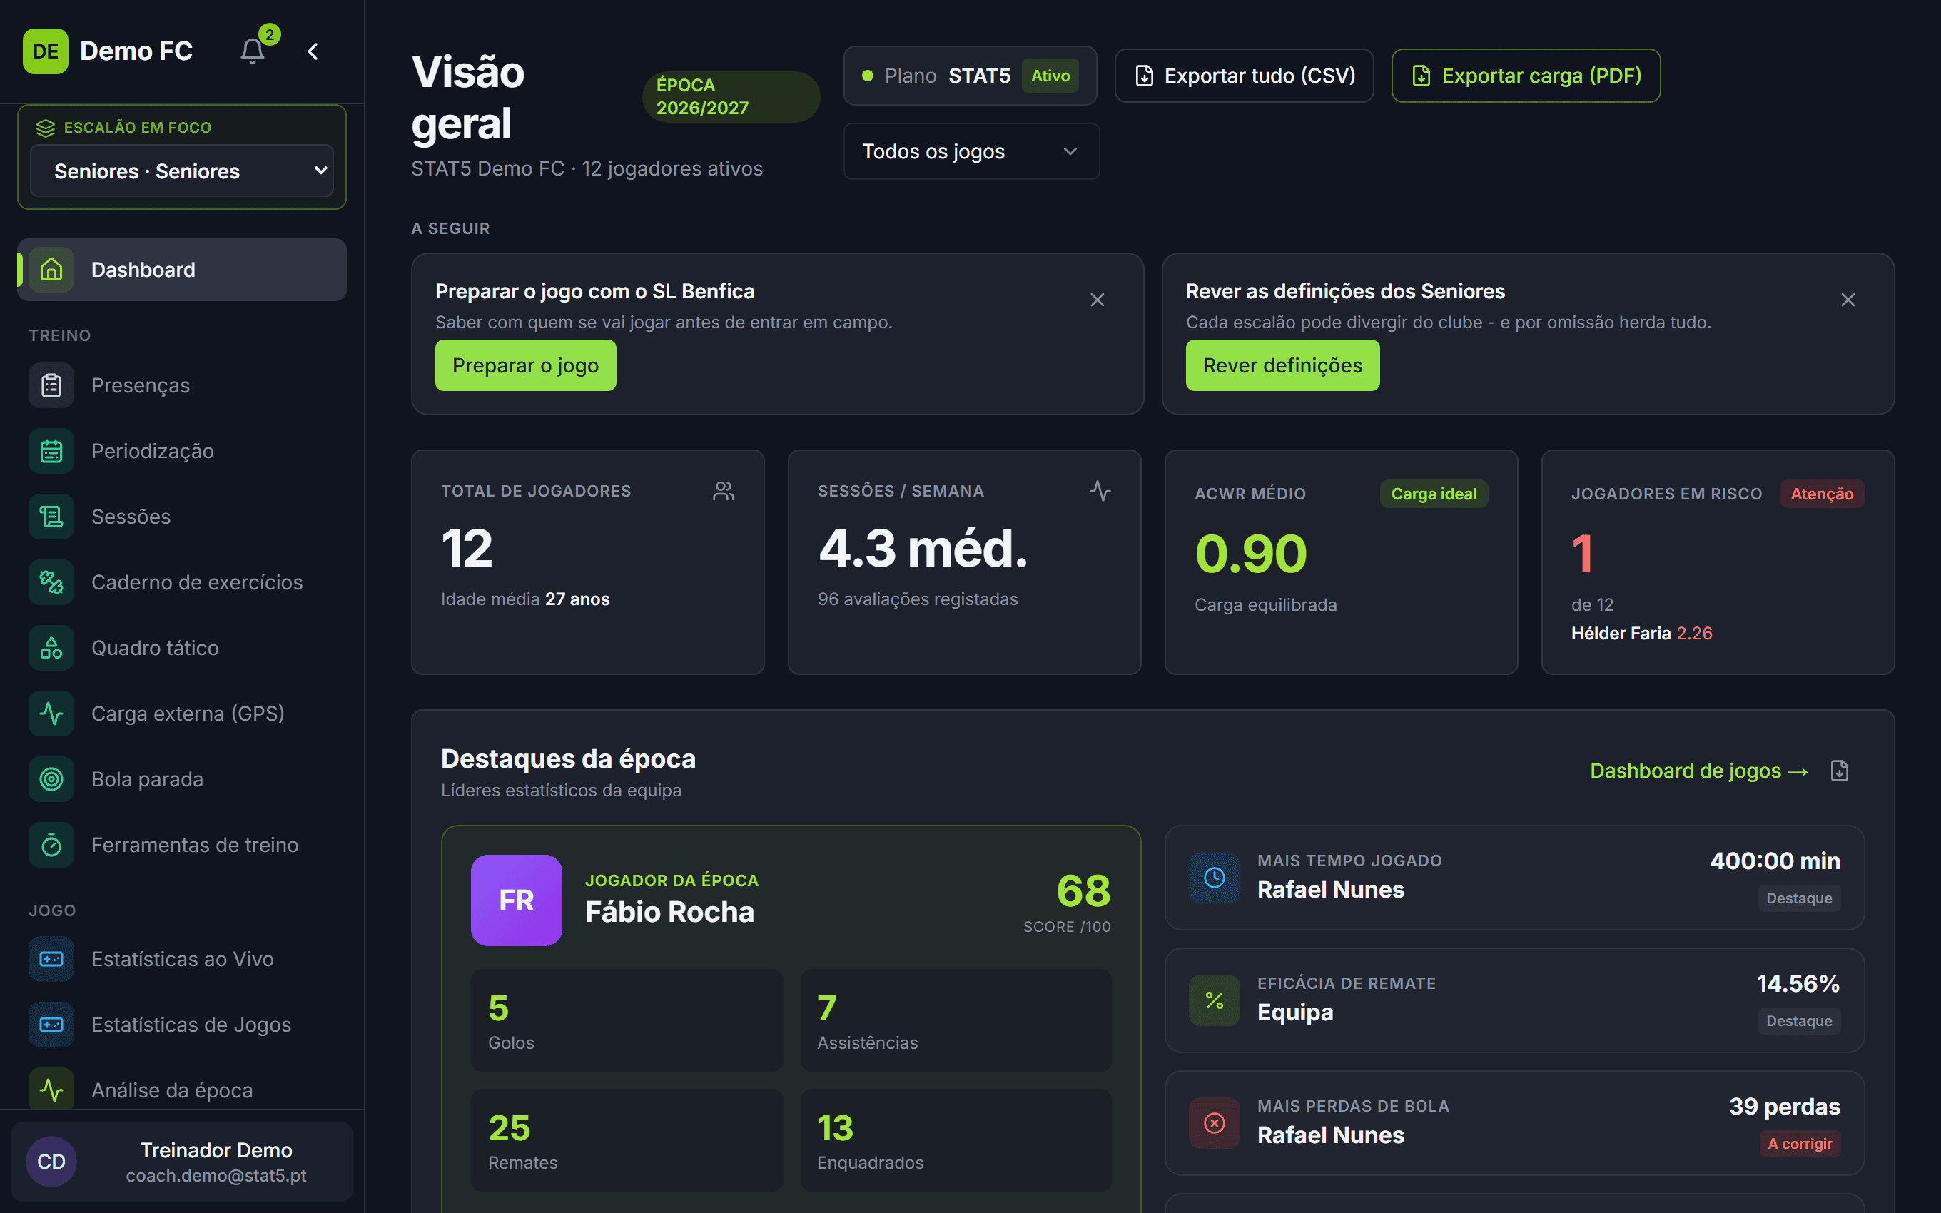Open the Mais Tempo Jogado Rafael Nunes card
Viewport: 1941px width, 1213px height.
coord(1514,878)
